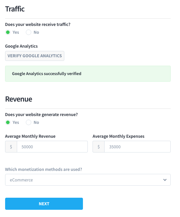Click the dollar sign prefix beside Average Monthly Revenue
Screen dimensions: 180x217
[x=11, y=147]
